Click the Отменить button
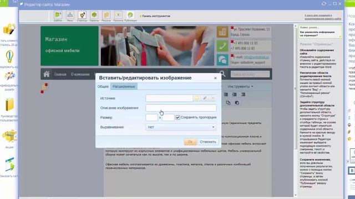This screenshot has height=199, width=355. 208,142
